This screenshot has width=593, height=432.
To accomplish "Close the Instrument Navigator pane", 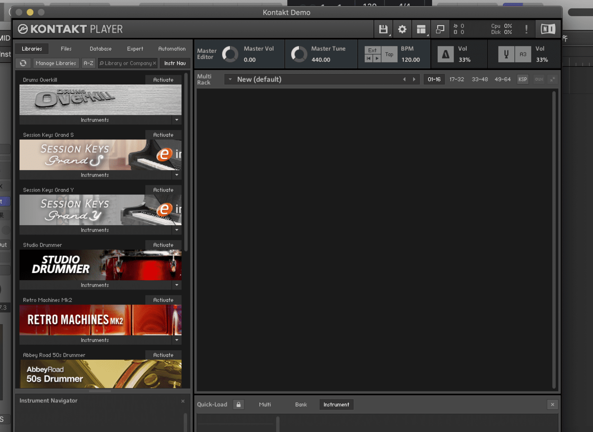I will (183, 401).
